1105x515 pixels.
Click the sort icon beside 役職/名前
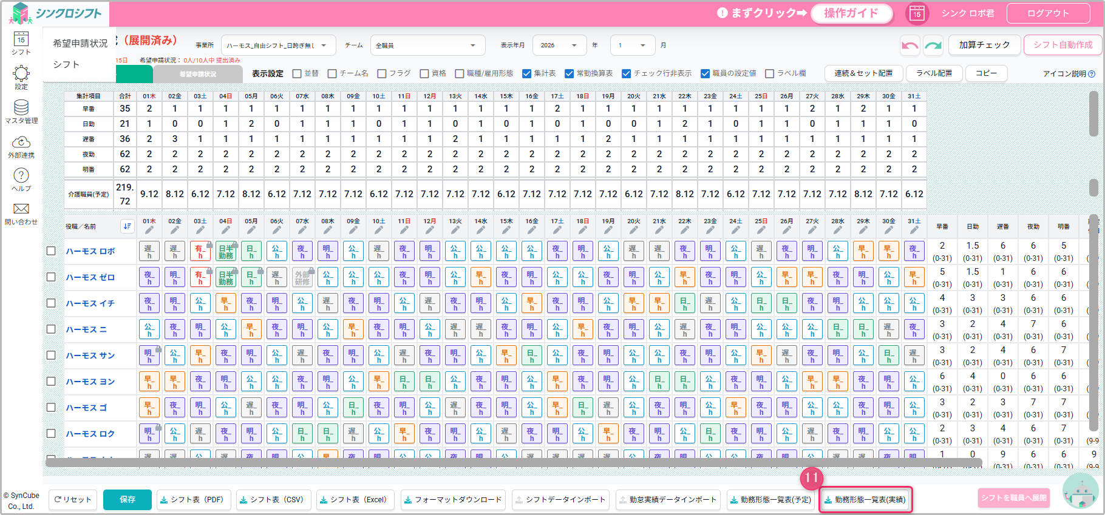(127, 226)
